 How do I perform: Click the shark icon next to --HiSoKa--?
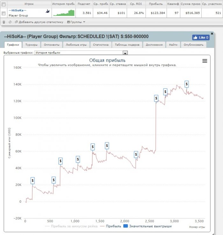click(x=48, y=11)
